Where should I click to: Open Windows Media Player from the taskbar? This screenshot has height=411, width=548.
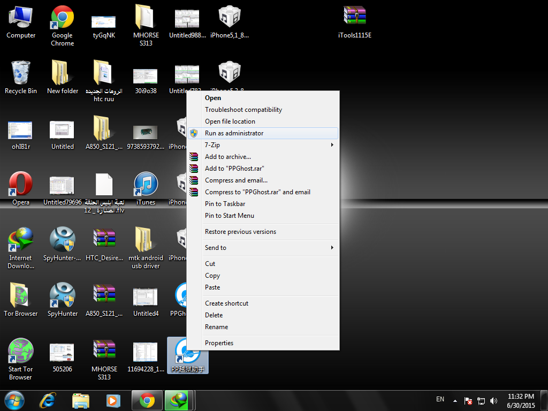point(113,400)
